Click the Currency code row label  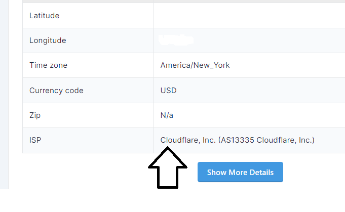(56, 91)
